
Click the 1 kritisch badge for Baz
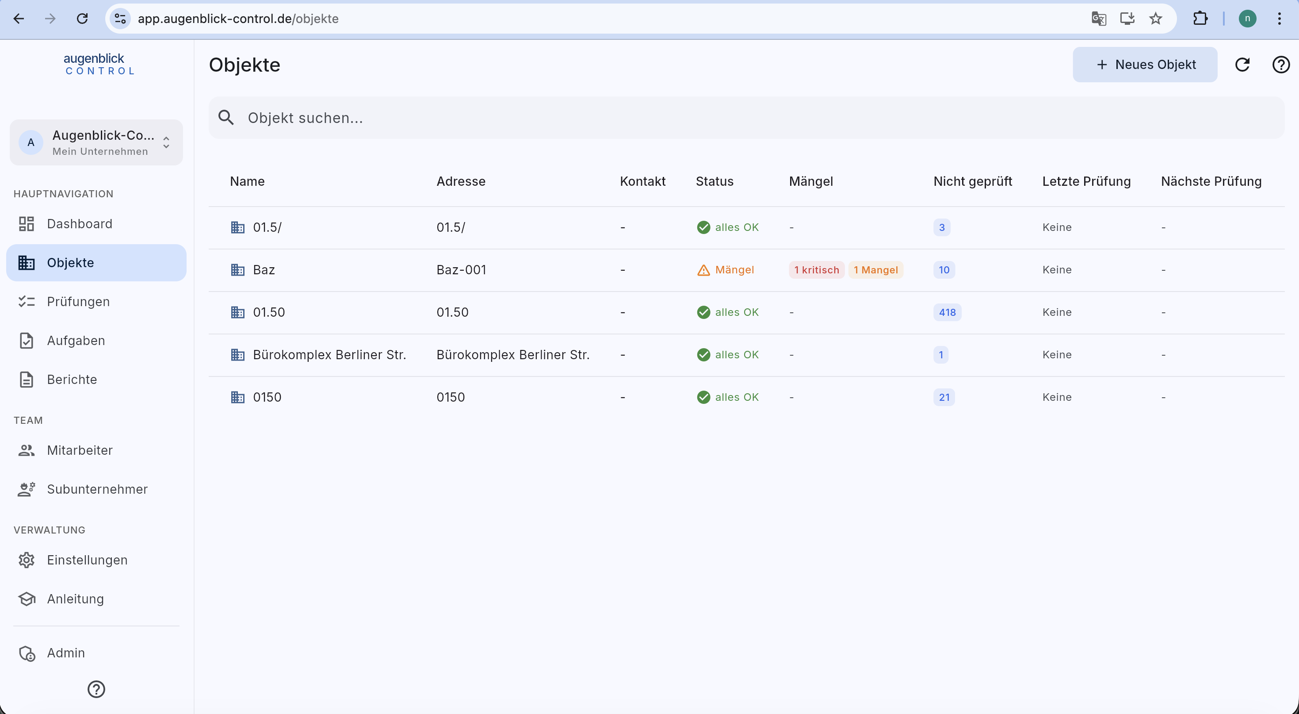(x=817, y=270)
